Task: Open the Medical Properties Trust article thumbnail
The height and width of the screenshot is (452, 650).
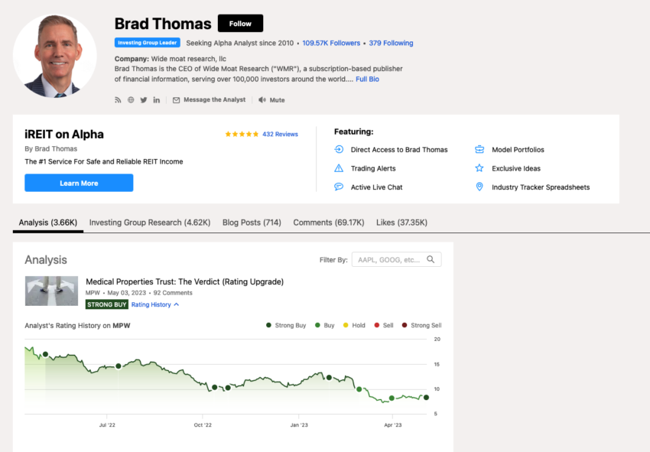Action: [x=51, y=291]
